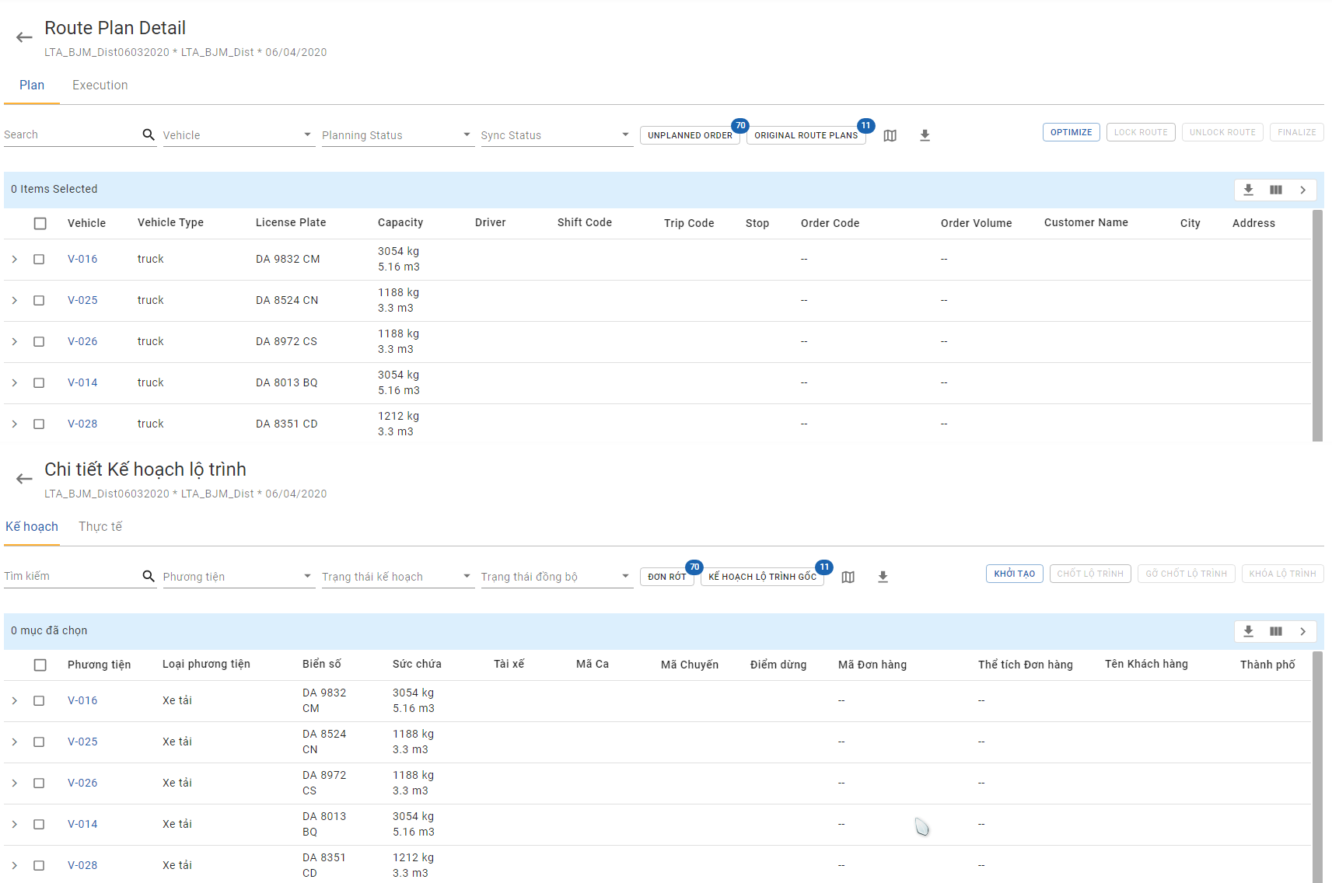Image resolution: width=1332 pixels, height=883 pixels.
Task: Click the magnifier icon beside Tìm kiếm
Action: pyautogui.click(x=149, y=576)
